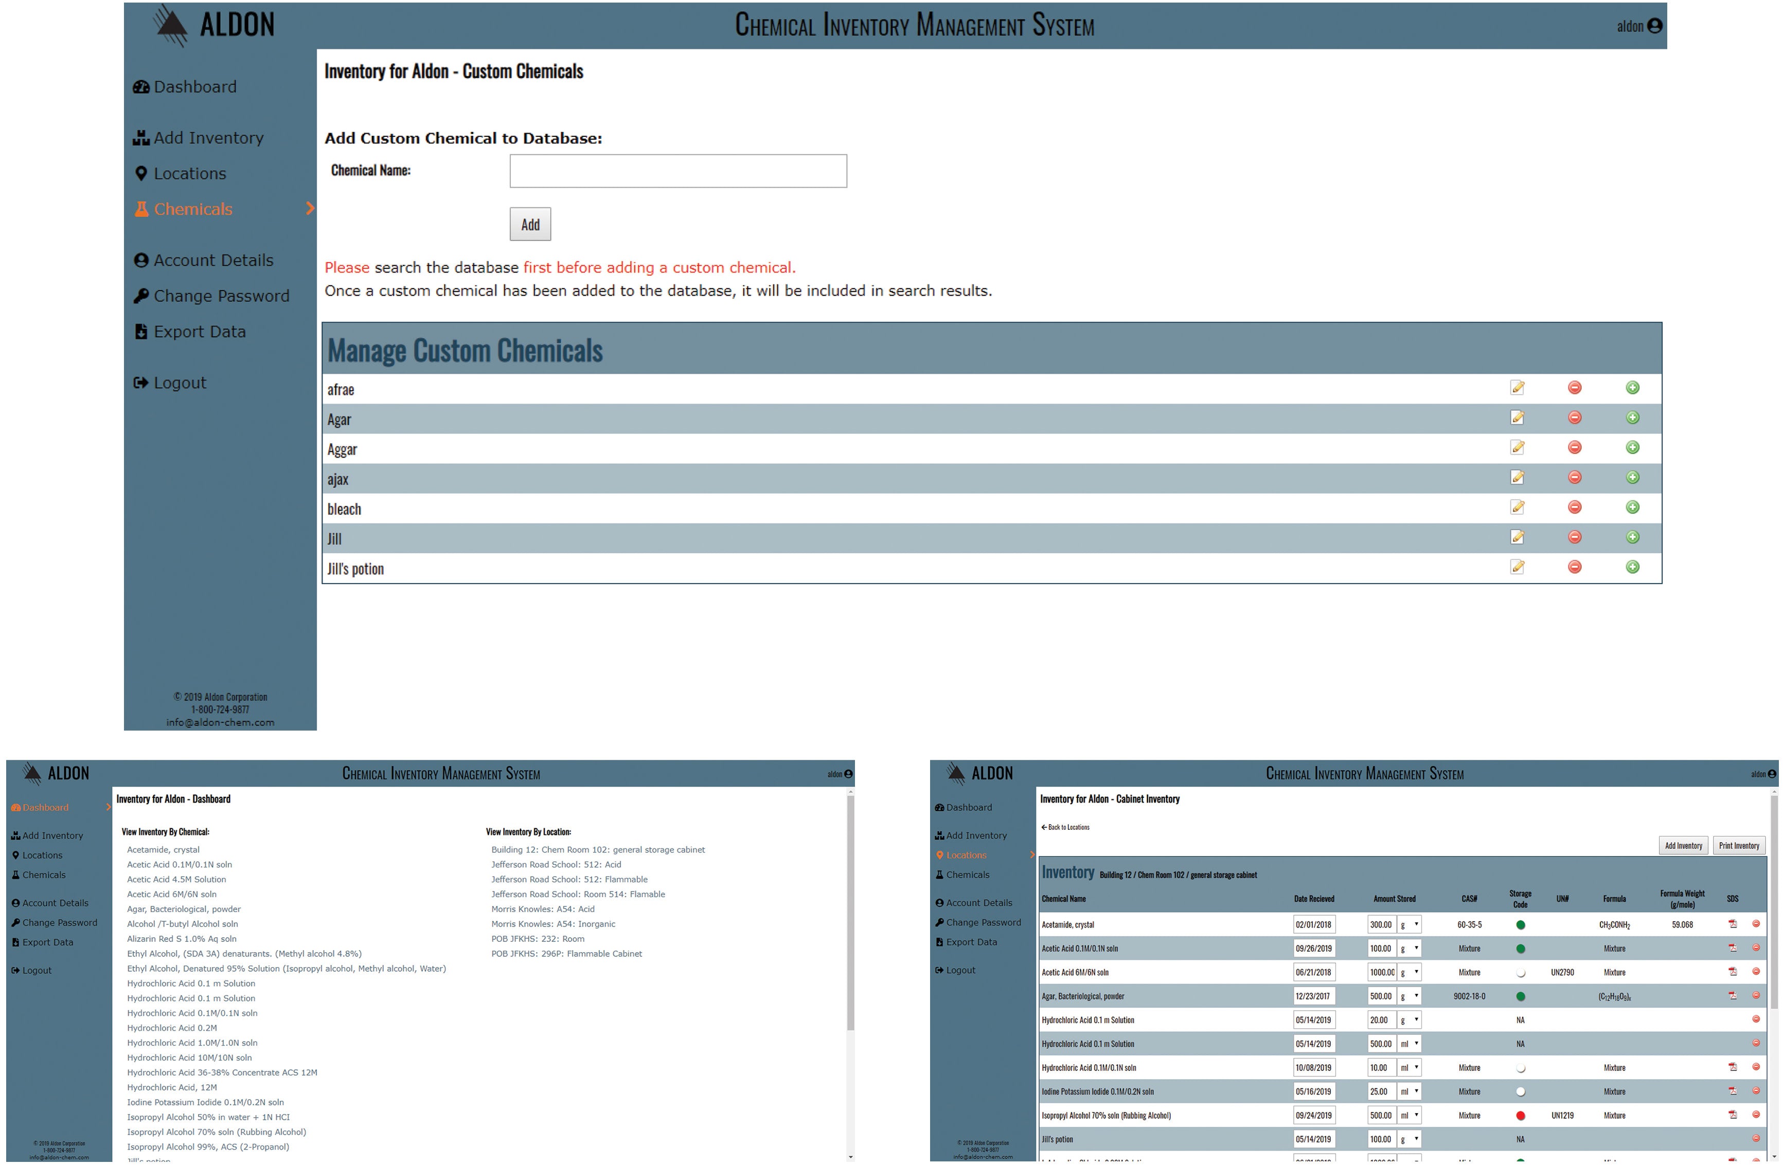1783x1165 pixels.
Task: Open Account Details in Custom Chemicals sidebar
Action: [x=204, y=261]
